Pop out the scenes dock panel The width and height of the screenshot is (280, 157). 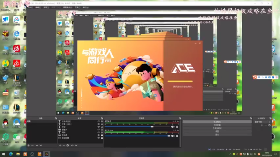pyautogui.click(x=56, y=118)
